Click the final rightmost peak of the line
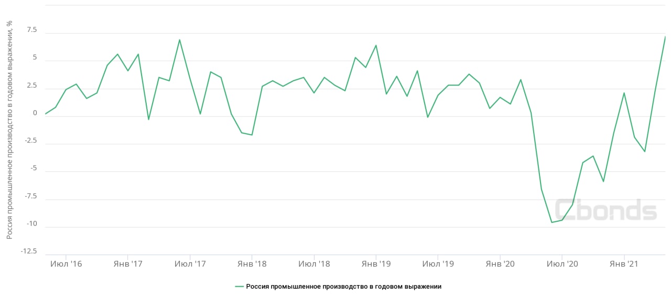The width and height of the screenshot is (671, 303). click(x=665, y=37)
